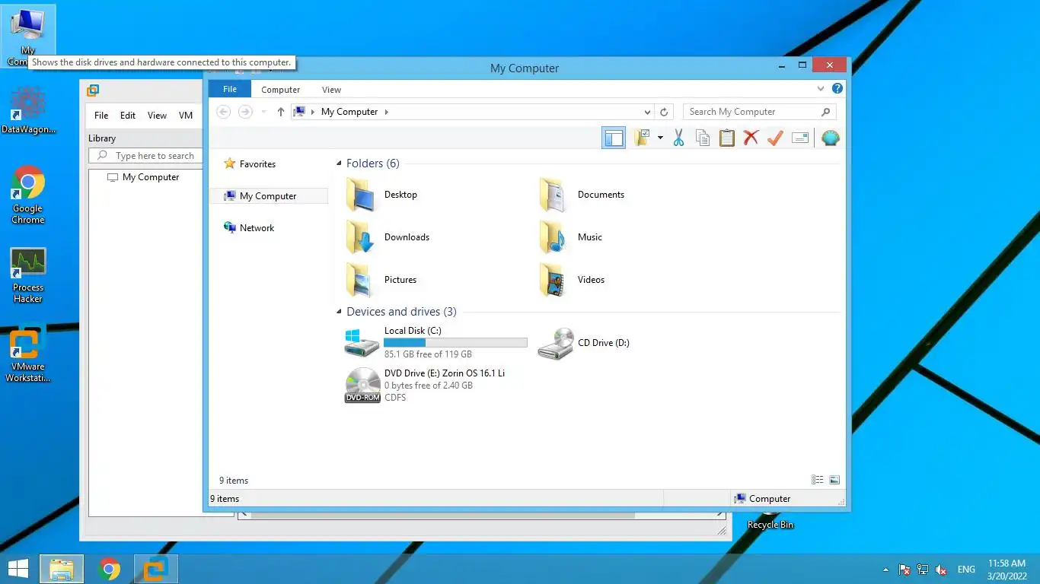The image size is (1040, 584).
Task: Collapse the Folders (6) group
Action: (340, 164)
